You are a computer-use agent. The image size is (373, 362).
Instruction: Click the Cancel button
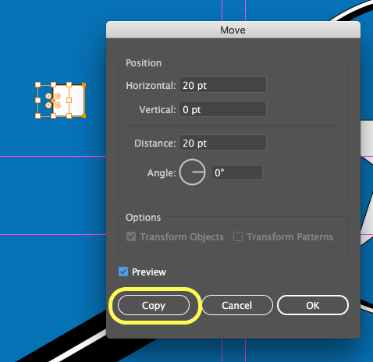(x=237, y=305)
